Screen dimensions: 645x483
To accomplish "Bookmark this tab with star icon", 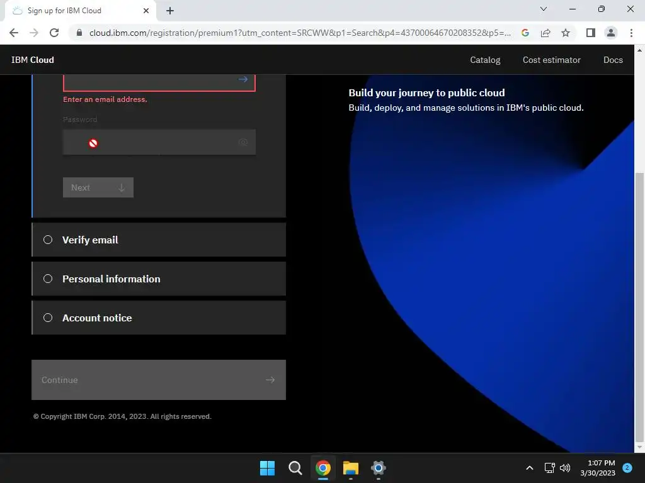I will click(x=566, y=33).
